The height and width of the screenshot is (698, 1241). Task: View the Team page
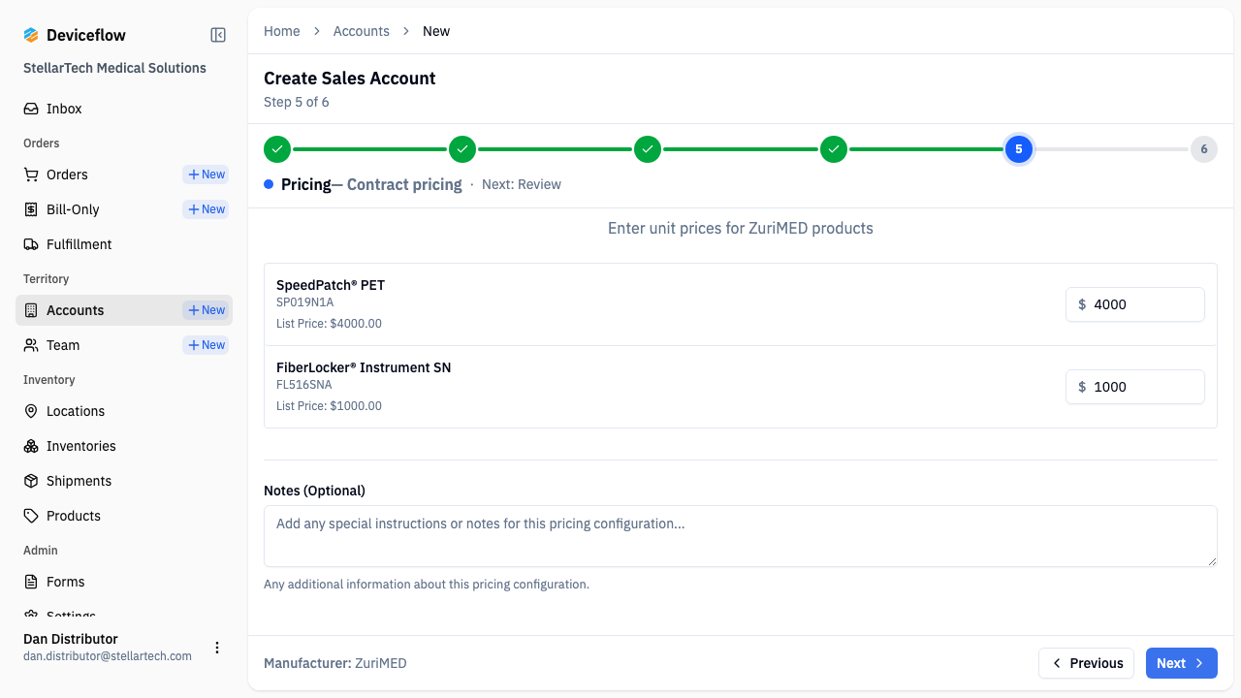[x=63, y=344]
